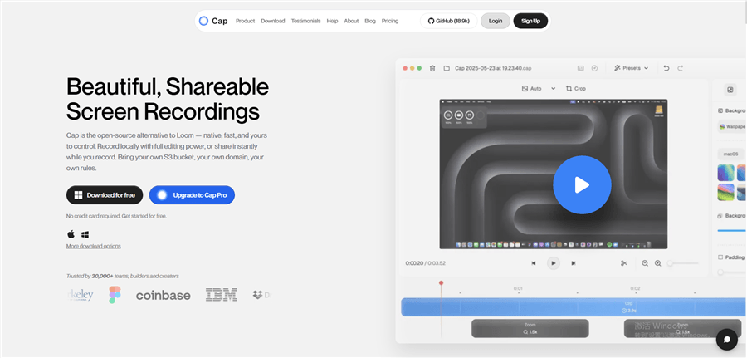Click the trash icon in the editor toolbar
The height and width of the screenshot is (358, 747).
(432, 68)
